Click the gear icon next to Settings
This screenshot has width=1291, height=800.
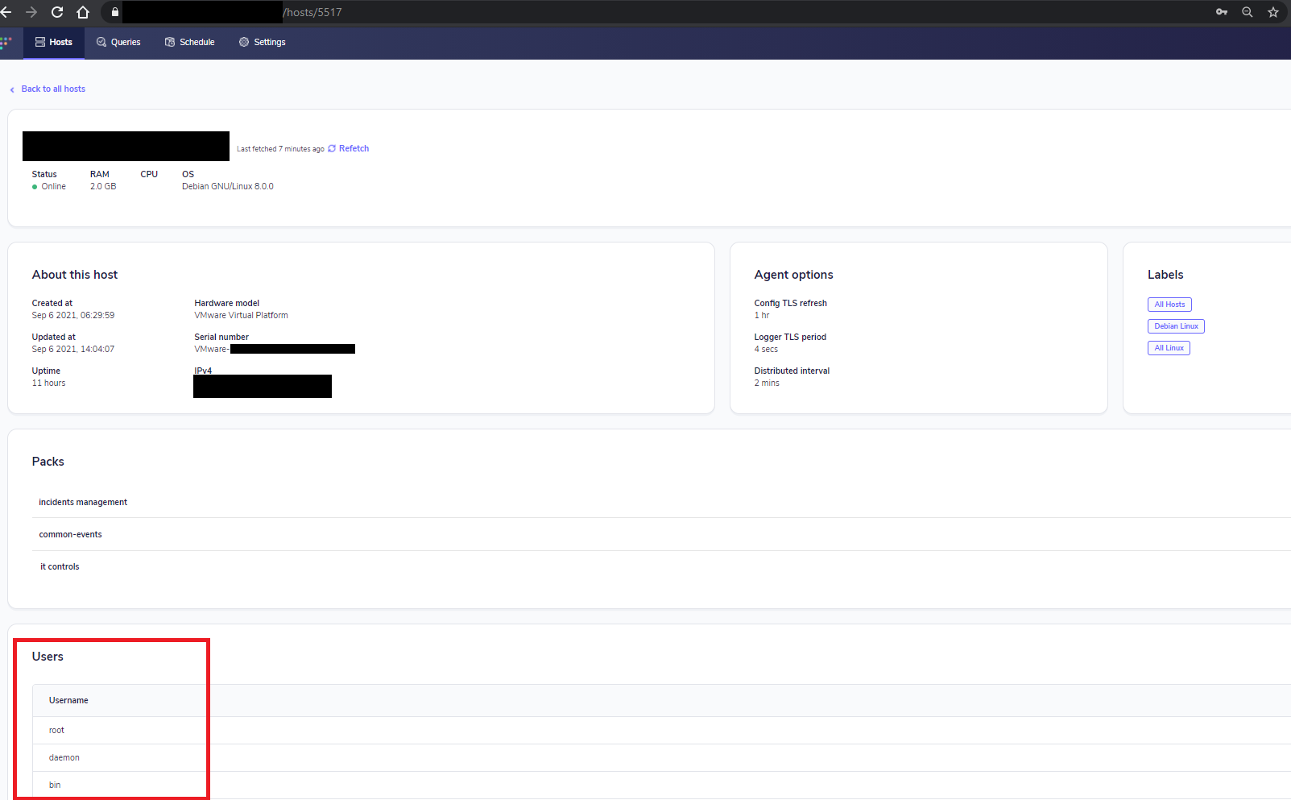[243, 42]
